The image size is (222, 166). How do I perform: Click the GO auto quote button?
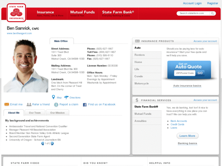click(200, 73)
